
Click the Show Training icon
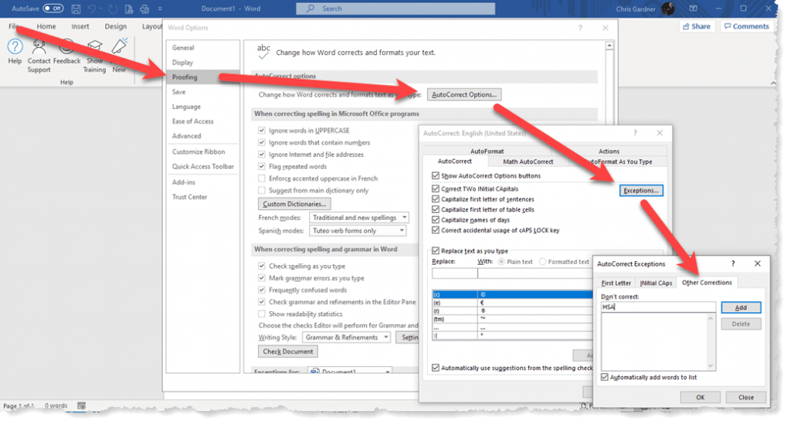coord(94,47)
